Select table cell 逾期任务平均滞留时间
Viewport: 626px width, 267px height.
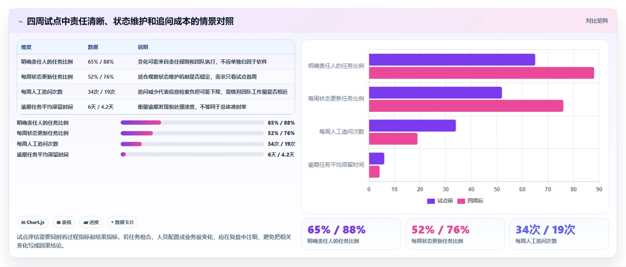pyautogui.click(x=47, y=107)
